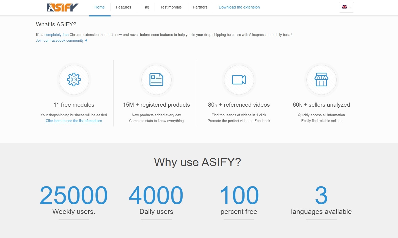The width and height of the screenshot is (398, 238).
Task: Click the Download the extension link
Action: (x=239, y=7)
